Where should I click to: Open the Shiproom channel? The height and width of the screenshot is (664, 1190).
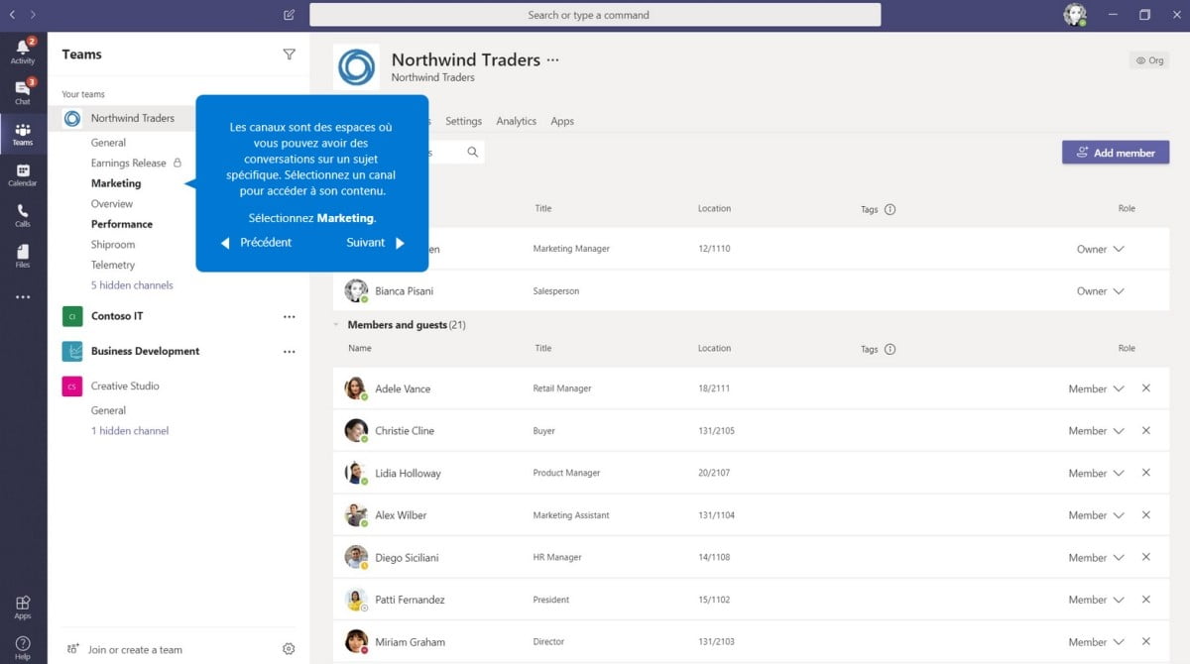[113, 245]
